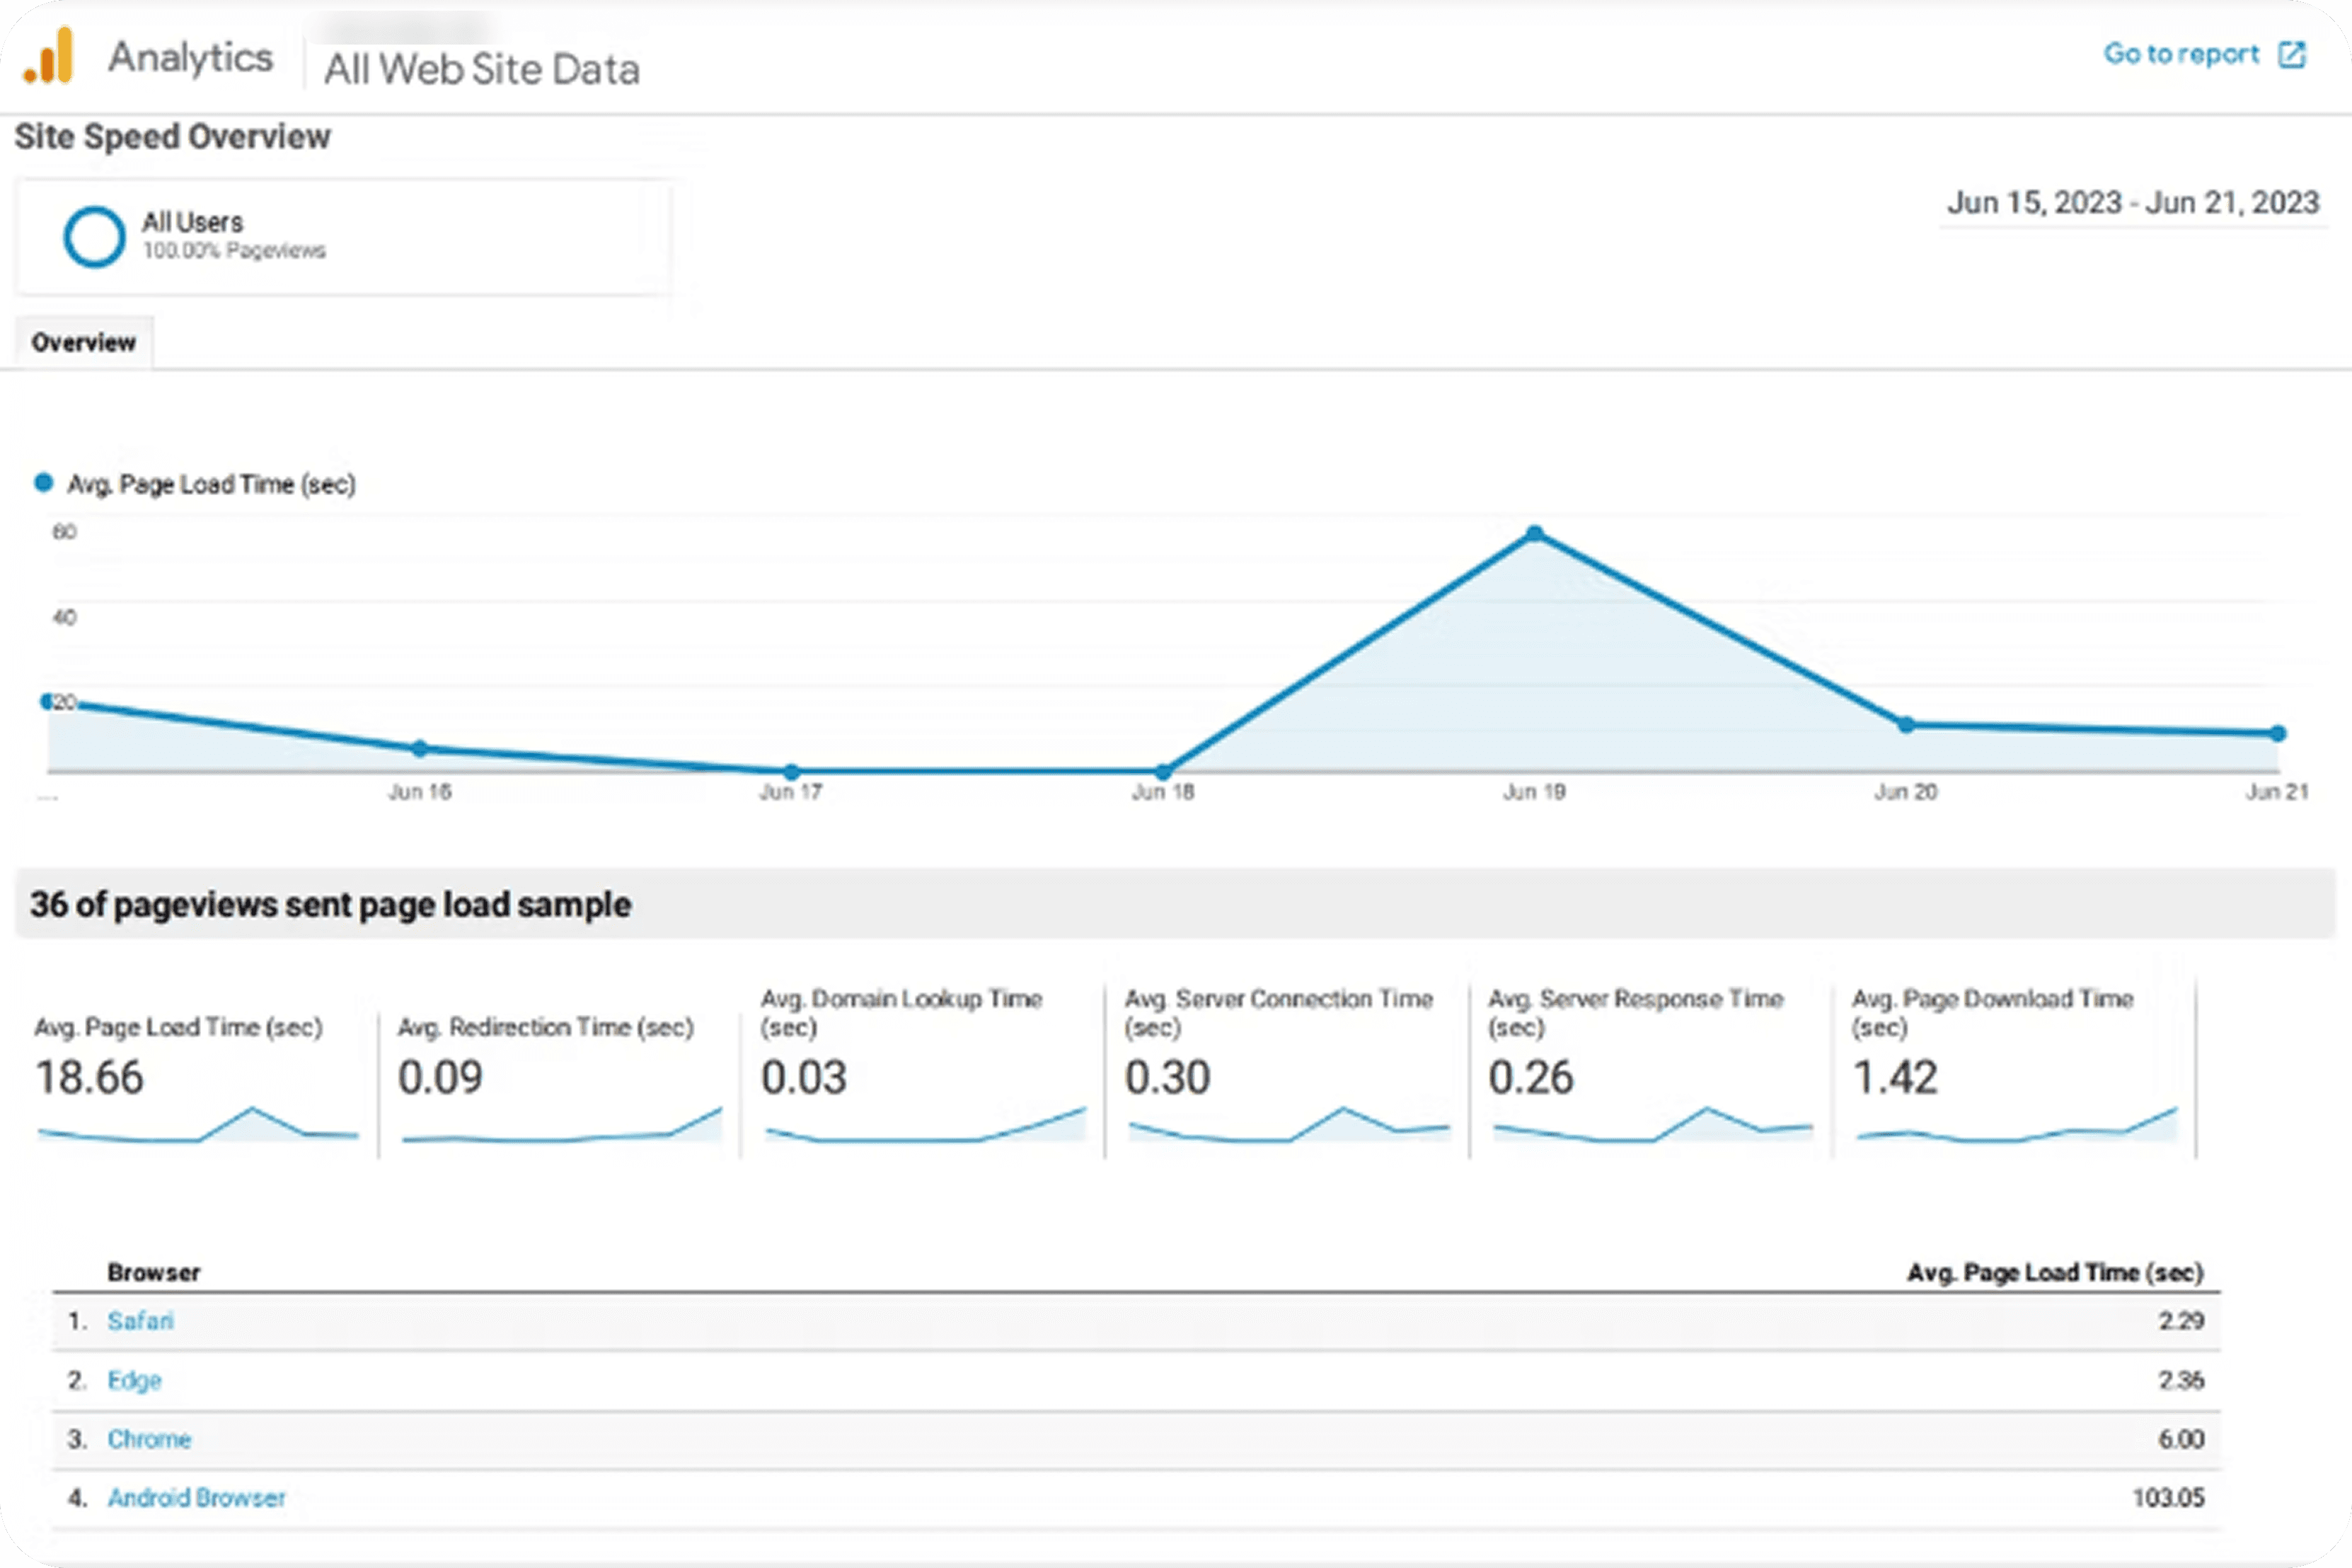The width and height of the screenshot is (2352, 1568).
Task: Click the Jun 16 chart data point
Action: [419, 748]
